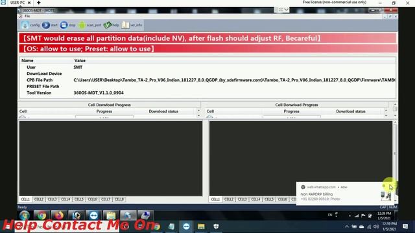This screenshot has height=233, width=415.
Task: Click the Tool Version value 360OS-MDT_V1.1.0_0904
Action: pos(99,93)
